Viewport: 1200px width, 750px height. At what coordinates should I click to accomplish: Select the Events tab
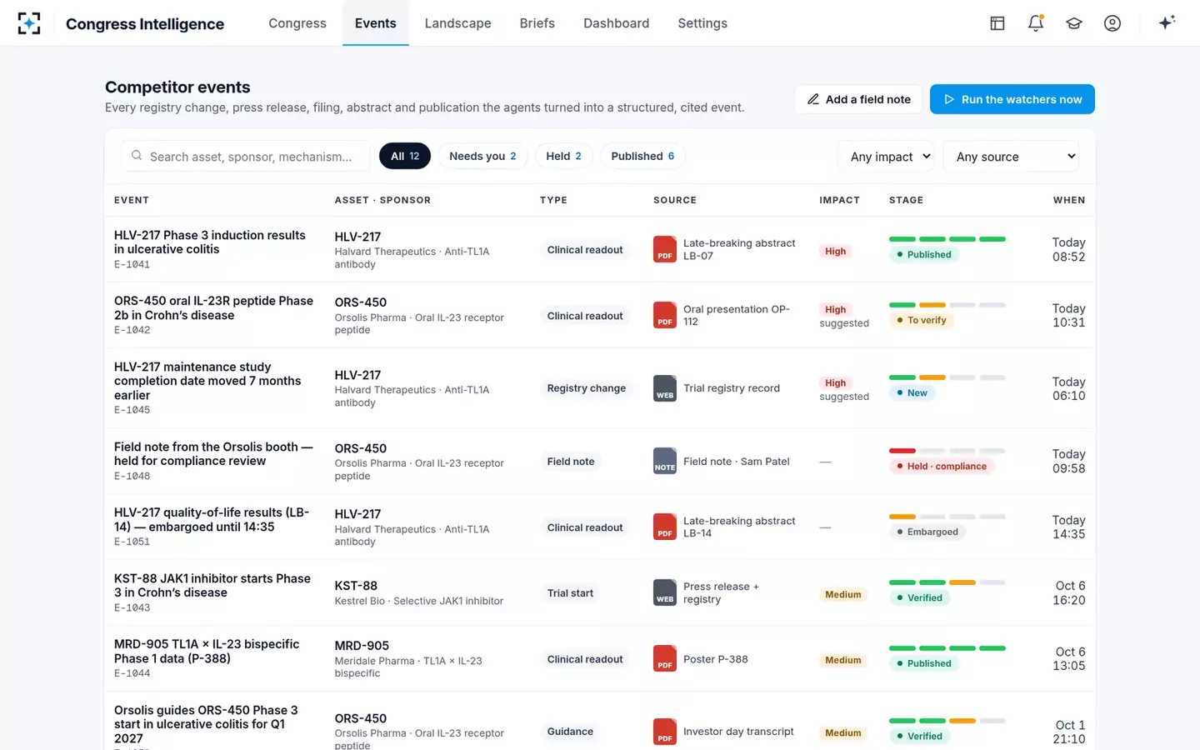coord(376,23)
